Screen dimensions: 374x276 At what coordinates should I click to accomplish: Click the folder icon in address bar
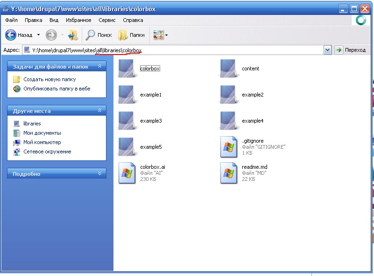(27, 50)
